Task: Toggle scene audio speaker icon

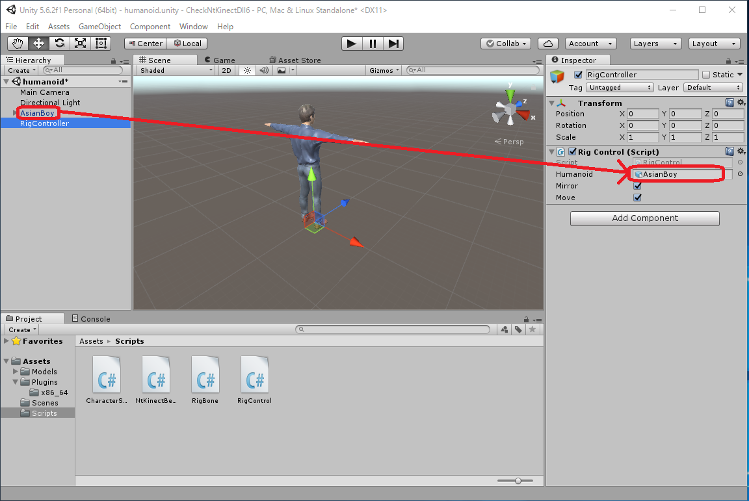Action: pyautogui.click(x=264, y=70)
